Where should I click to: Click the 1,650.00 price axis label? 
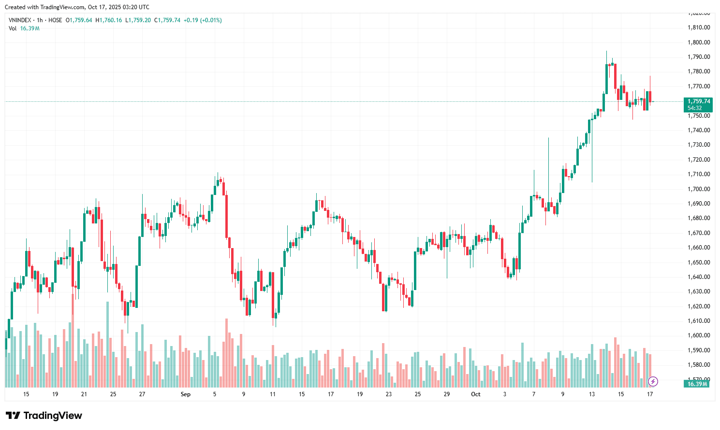tap(699, 263)
